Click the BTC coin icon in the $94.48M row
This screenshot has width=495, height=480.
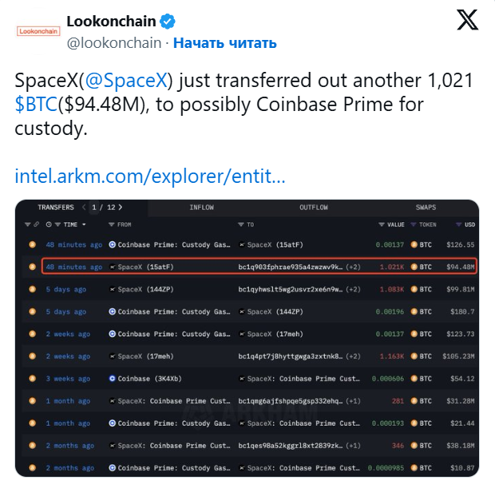414,267
